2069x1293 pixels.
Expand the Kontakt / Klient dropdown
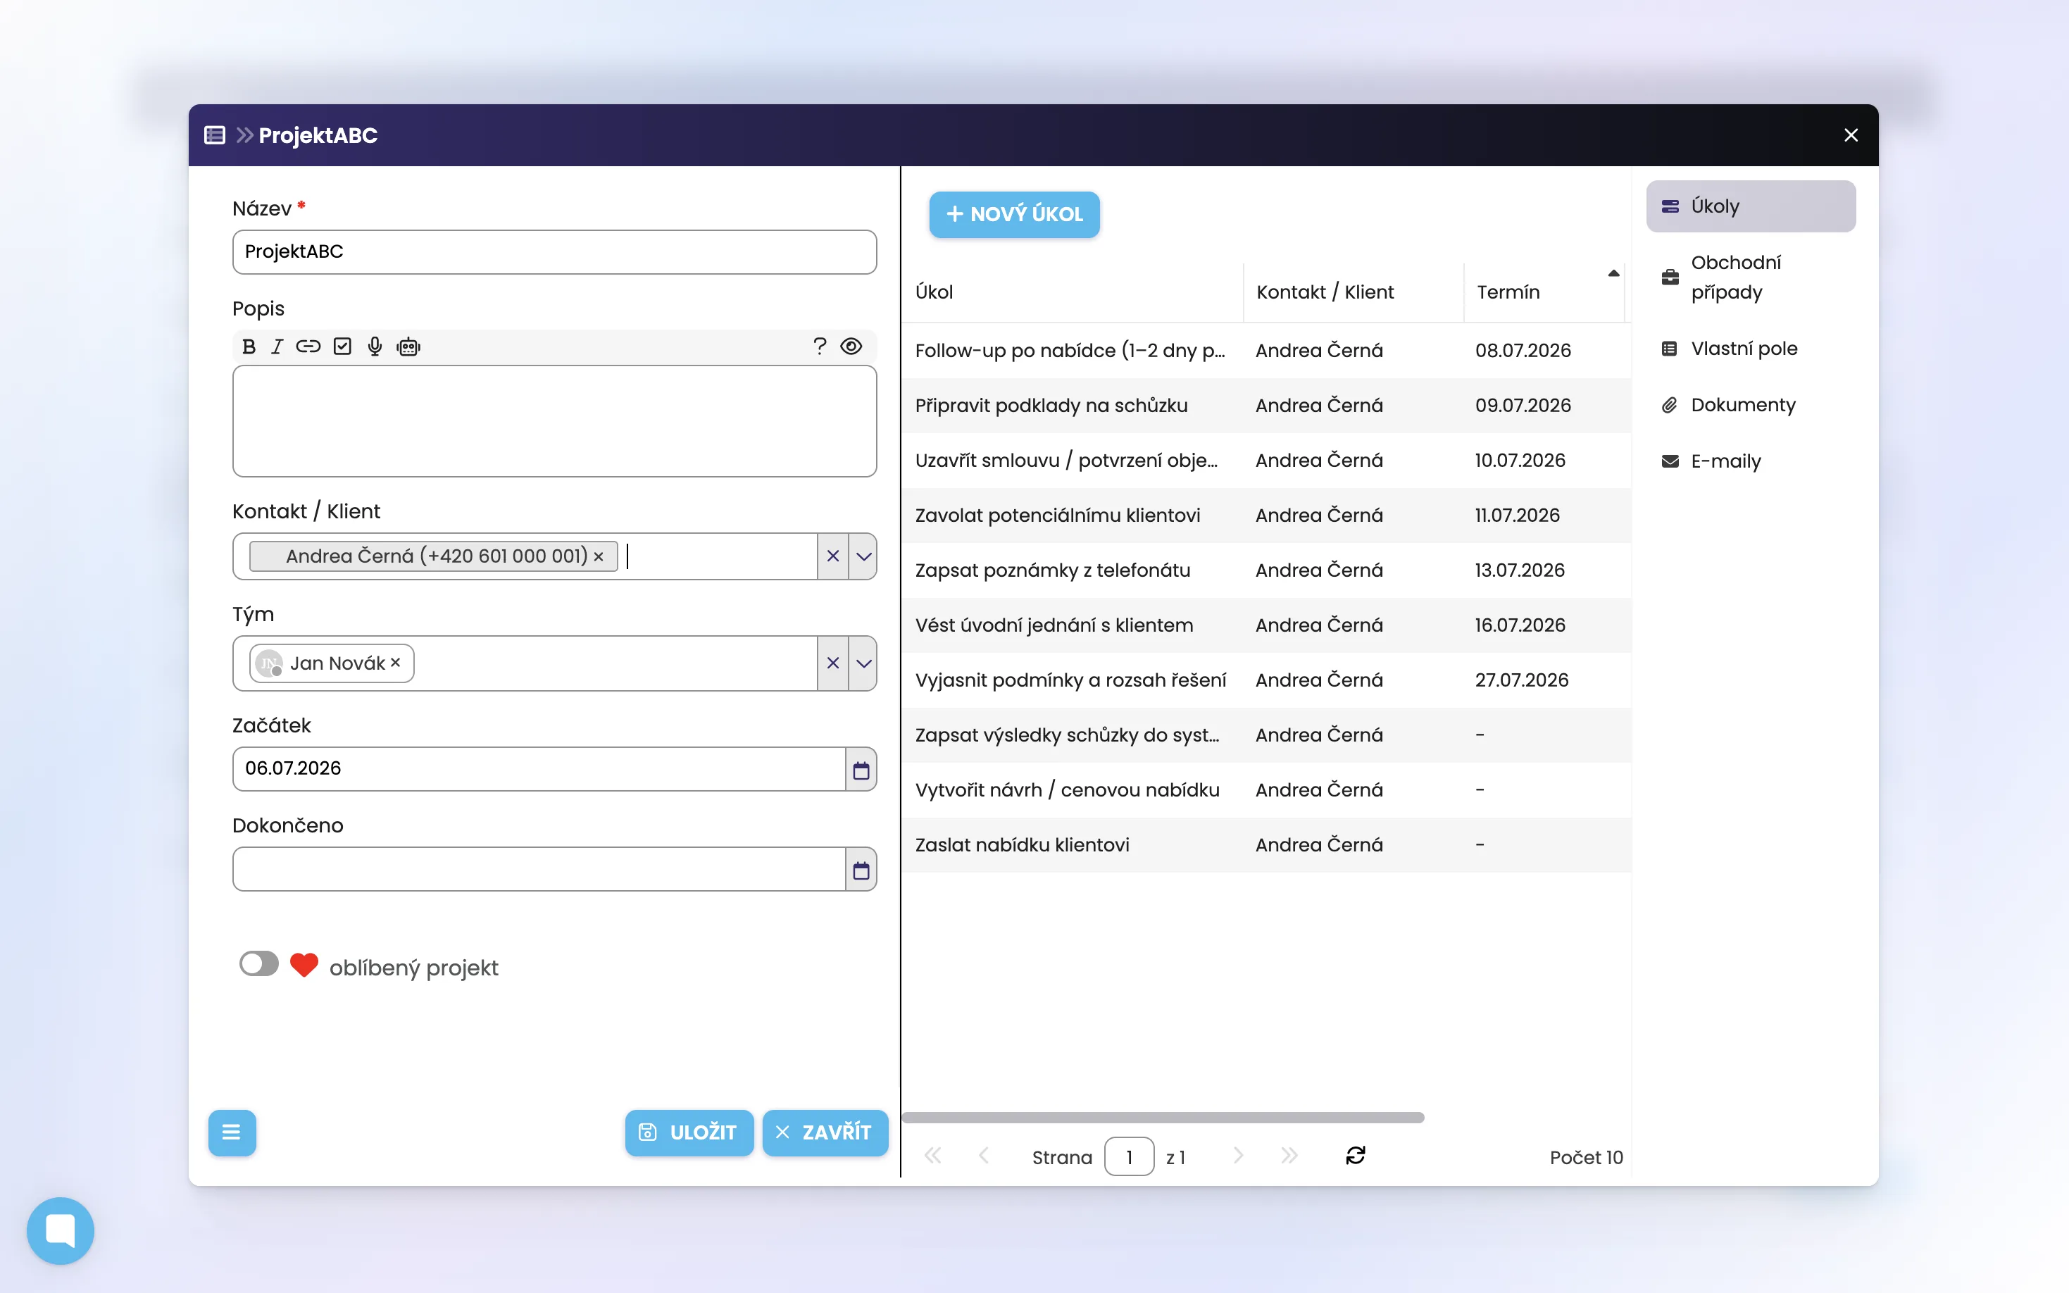click(x=863, y=556)
